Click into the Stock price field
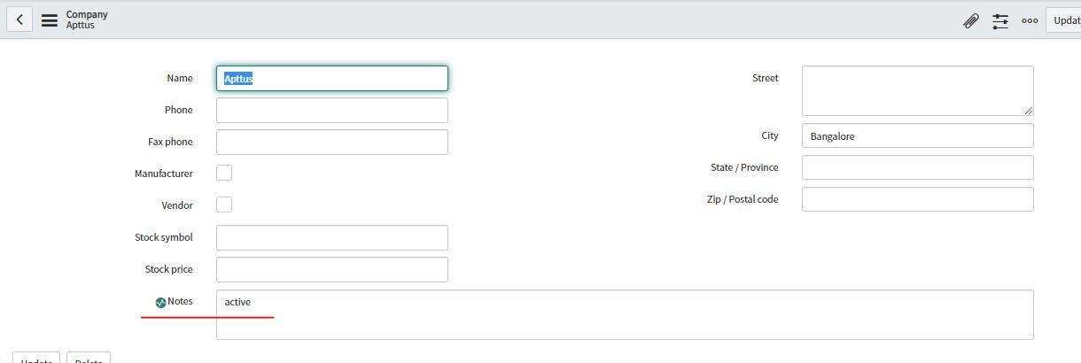 [x=332, y=269]
